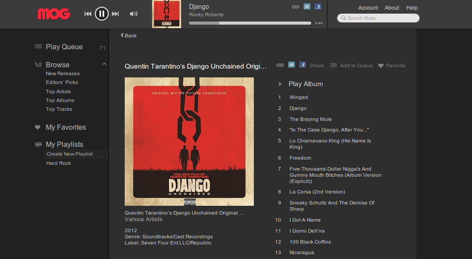This screenshot has width=472, height=259.
Task: Play track The Braying Mule
Action: [310, 119]
